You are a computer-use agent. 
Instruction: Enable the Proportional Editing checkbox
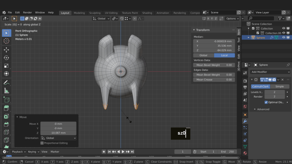tap(42, 143)
